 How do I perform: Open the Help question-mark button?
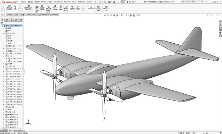[207, 2]
